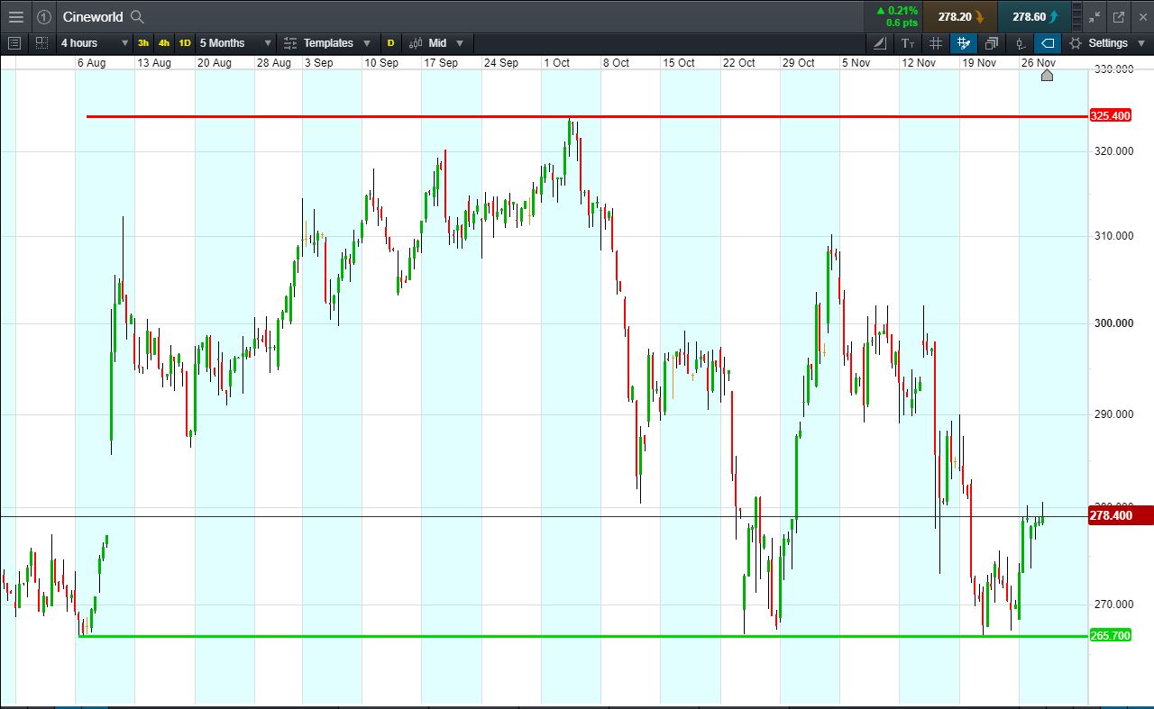
Task: Click the circled number 1 layout icon
Action: [x=43, y=16]
